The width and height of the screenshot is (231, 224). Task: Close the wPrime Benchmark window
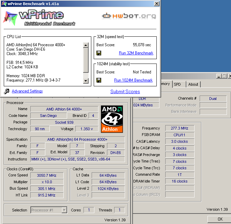157,3
